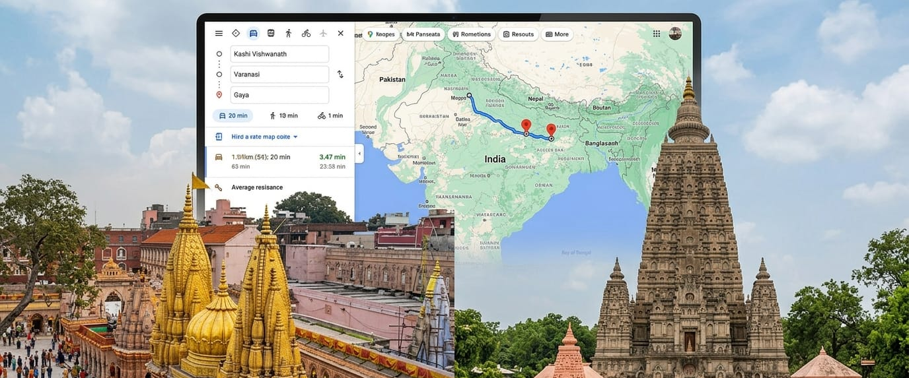Open the hamburger main menu
The width and height of the screenshot is (909, 378).
219,33
